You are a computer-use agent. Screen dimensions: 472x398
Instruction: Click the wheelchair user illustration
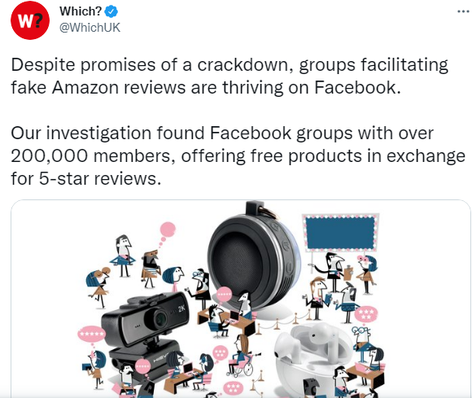click(241, 356)
